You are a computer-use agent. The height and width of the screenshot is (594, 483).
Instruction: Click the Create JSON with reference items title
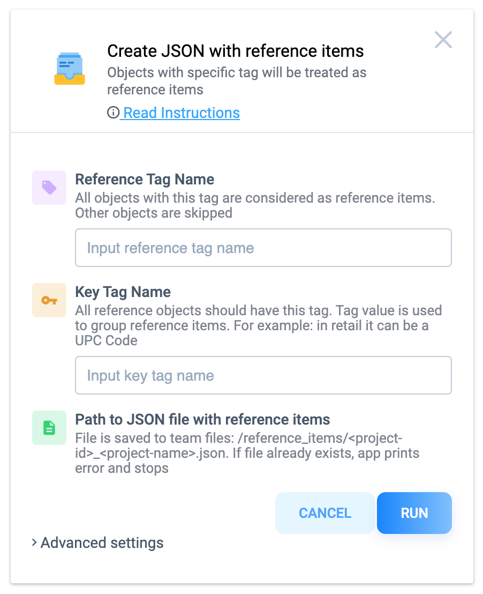(236, 51)
